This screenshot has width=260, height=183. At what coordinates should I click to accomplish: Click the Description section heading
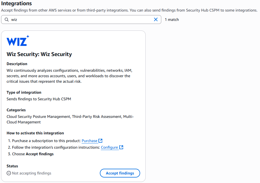pyautogui.click(x=17, y=64)
